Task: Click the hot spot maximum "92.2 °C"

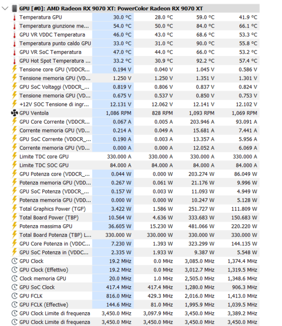Action: coord(205,61)
